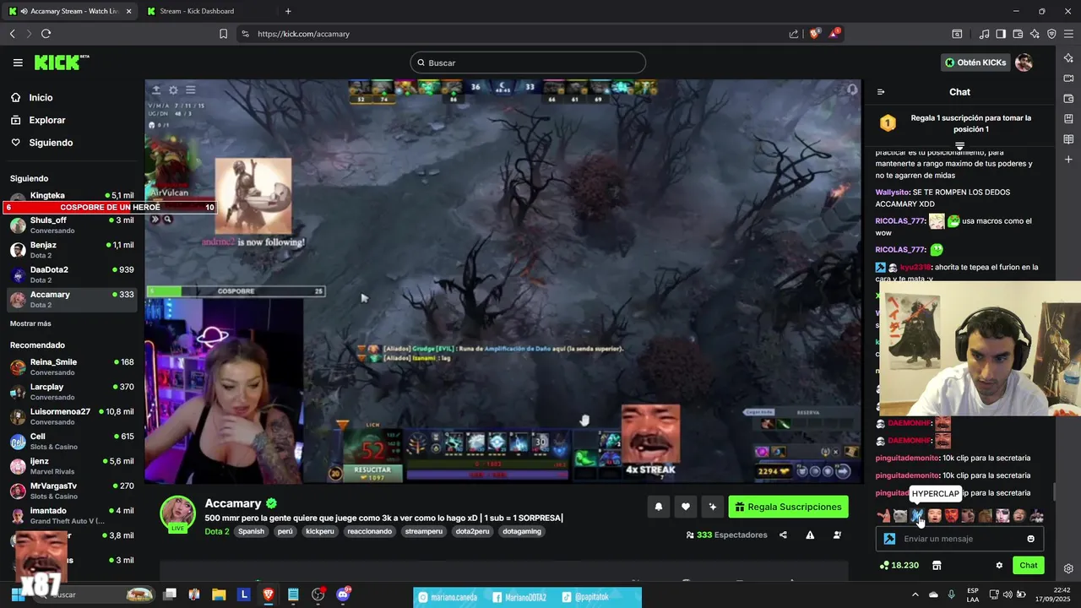Open the user profile avatar menu

1024,62
